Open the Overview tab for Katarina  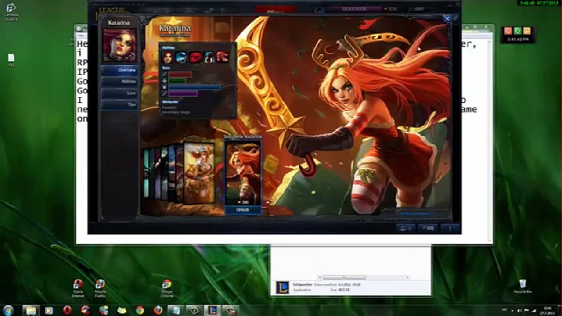[119, 70]
